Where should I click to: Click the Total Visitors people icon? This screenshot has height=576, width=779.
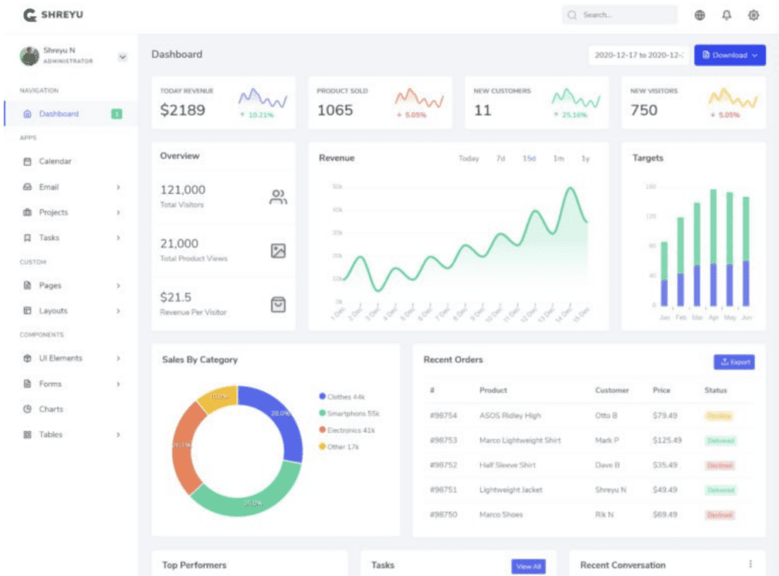click(x=278, y=197)
